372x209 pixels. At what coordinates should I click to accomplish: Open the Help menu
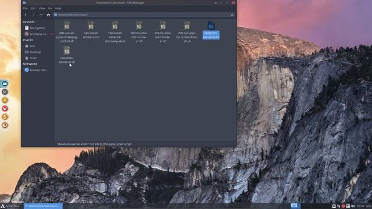point(58,8)
